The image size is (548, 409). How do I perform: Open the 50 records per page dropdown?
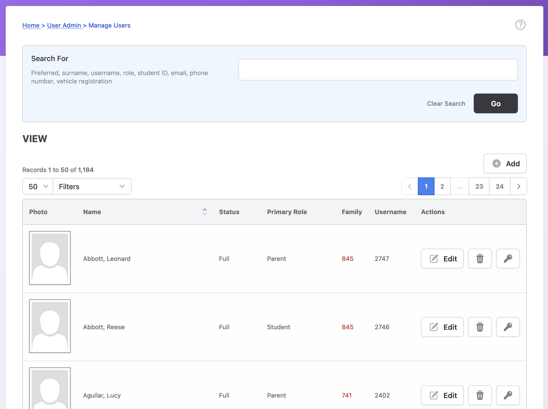click(x=38, y=186)
